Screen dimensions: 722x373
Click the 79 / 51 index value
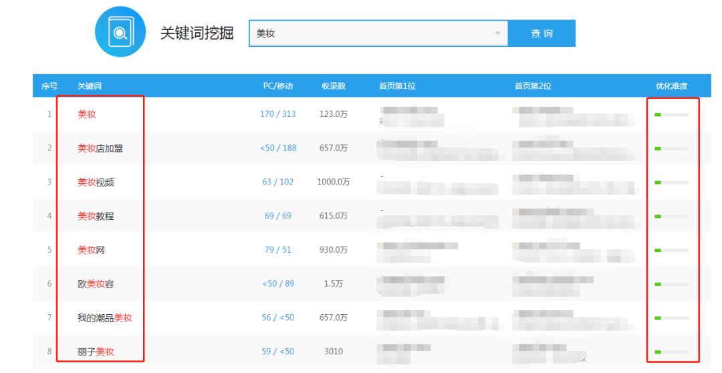click(277, 249)
